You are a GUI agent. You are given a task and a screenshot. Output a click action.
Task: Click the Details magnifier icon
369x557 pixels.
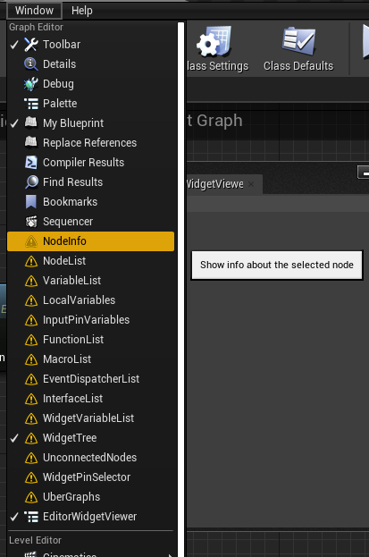(31, 64)
